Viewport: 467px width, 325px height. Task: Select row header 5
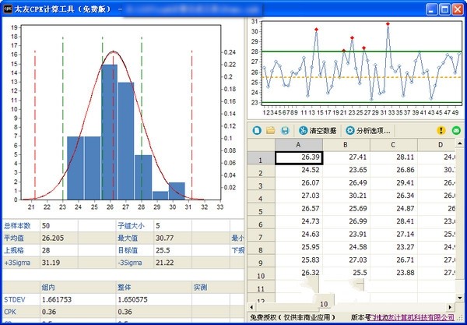(261, 210)
